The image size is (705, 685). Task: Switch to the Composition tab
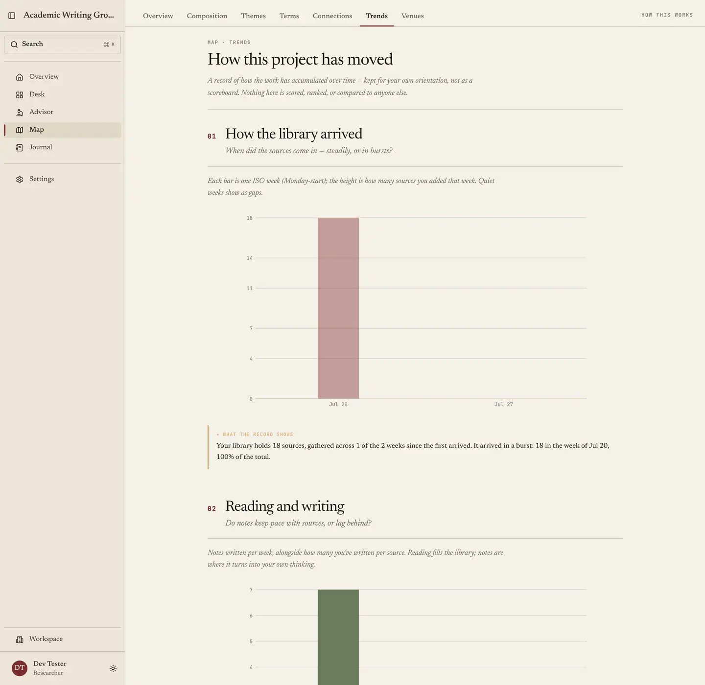207,16
